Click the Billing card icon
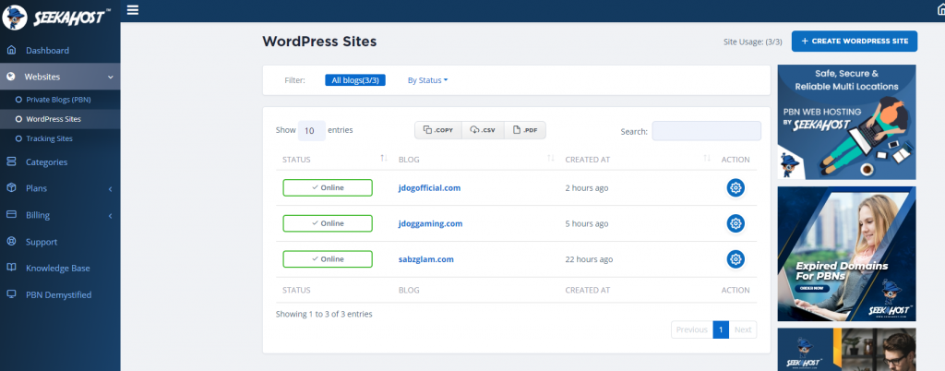945x371 pixels. pyautogui.click(x=11, y=215)
